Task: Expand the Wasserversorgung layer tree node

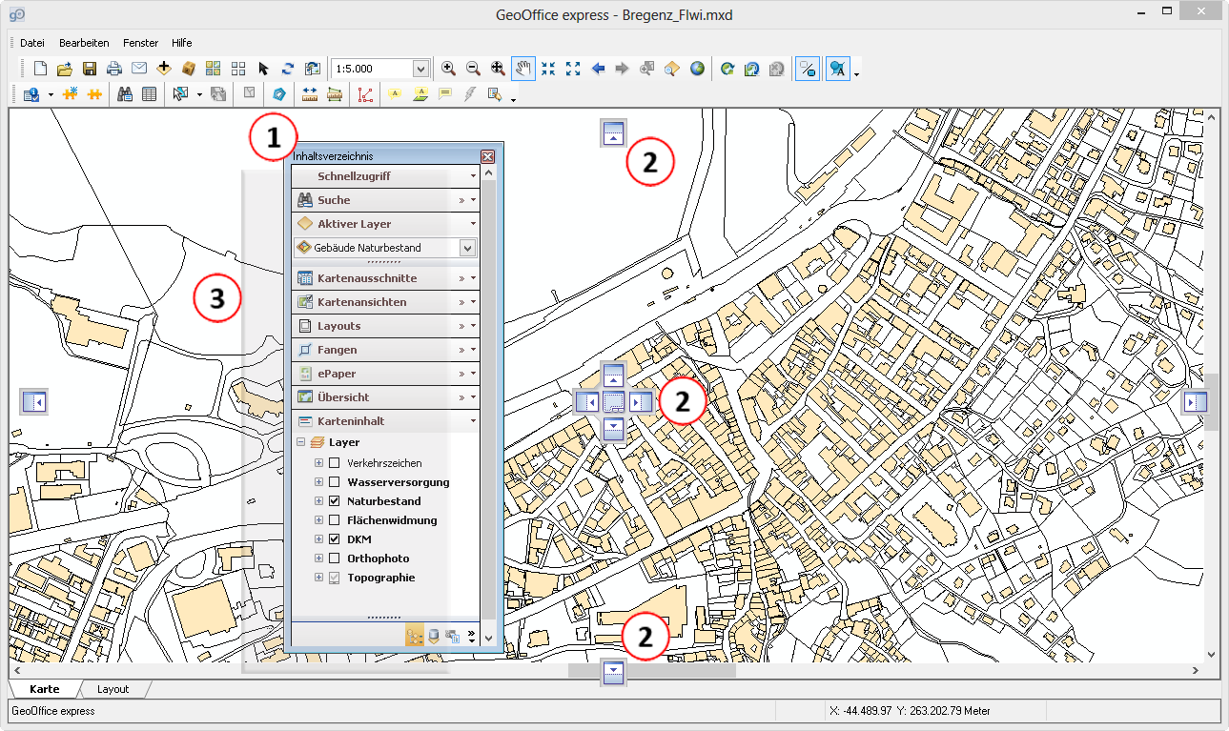Action: click(318, 482)
